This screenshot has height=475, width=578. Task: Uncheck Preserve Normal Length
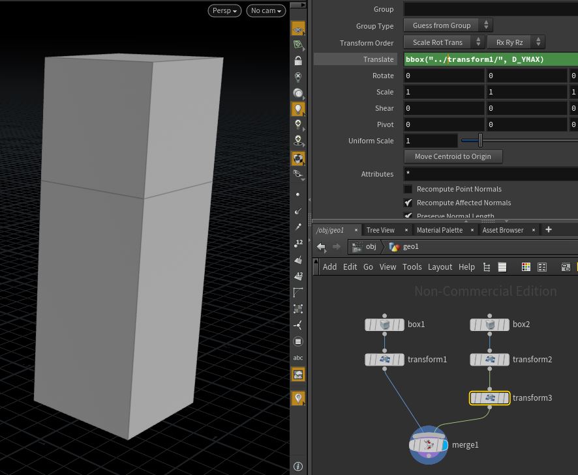point(408,216)
